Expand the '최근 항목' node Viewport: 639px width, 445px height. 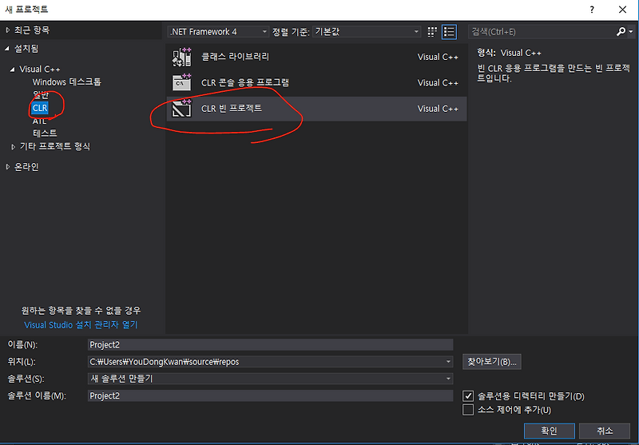click(7, 30)
